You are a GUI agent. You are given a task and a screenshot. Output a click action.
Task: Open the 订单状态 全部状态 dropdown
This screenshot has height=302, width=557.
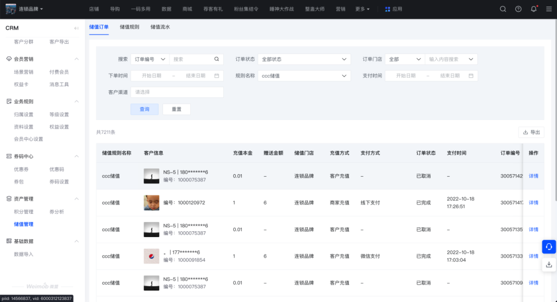click(304, 59)
